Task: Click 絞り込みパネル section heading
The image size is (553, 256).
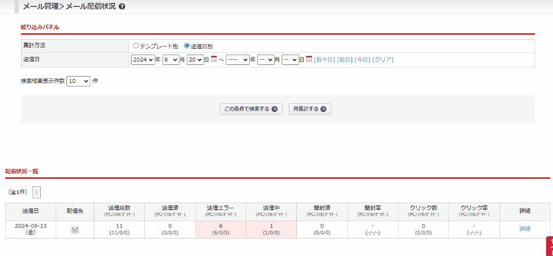Action: pos(40,27)
